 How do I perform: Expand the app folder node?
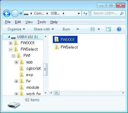click(16, 62)
